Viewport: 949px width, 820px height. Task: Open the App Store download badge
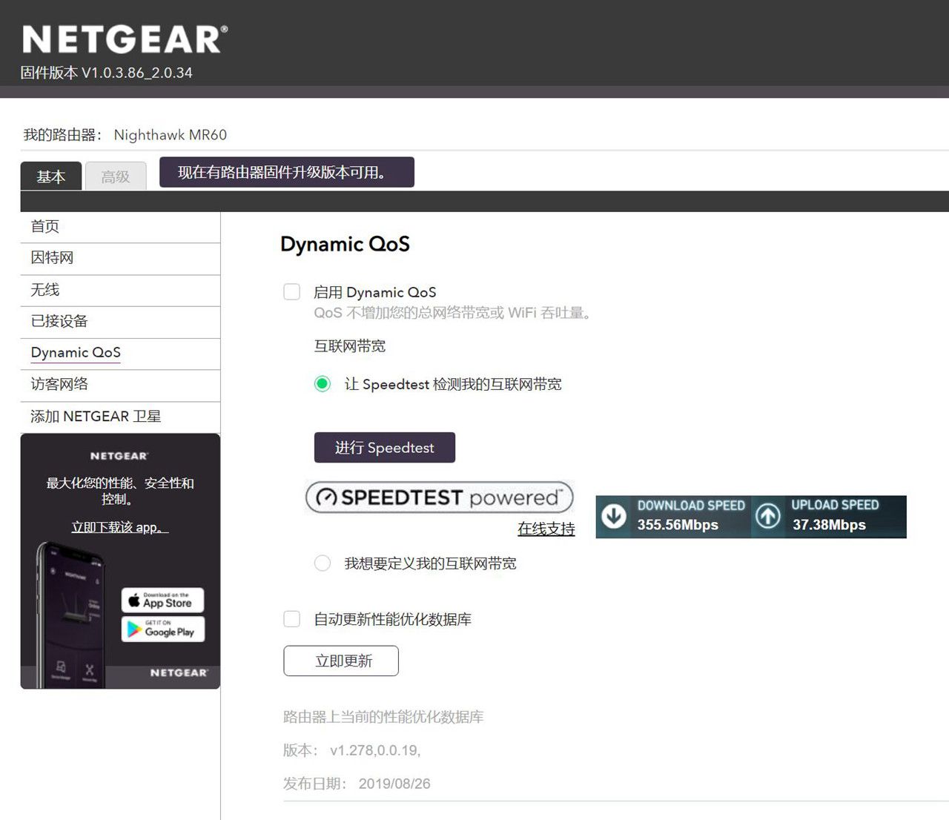(162, 600)
